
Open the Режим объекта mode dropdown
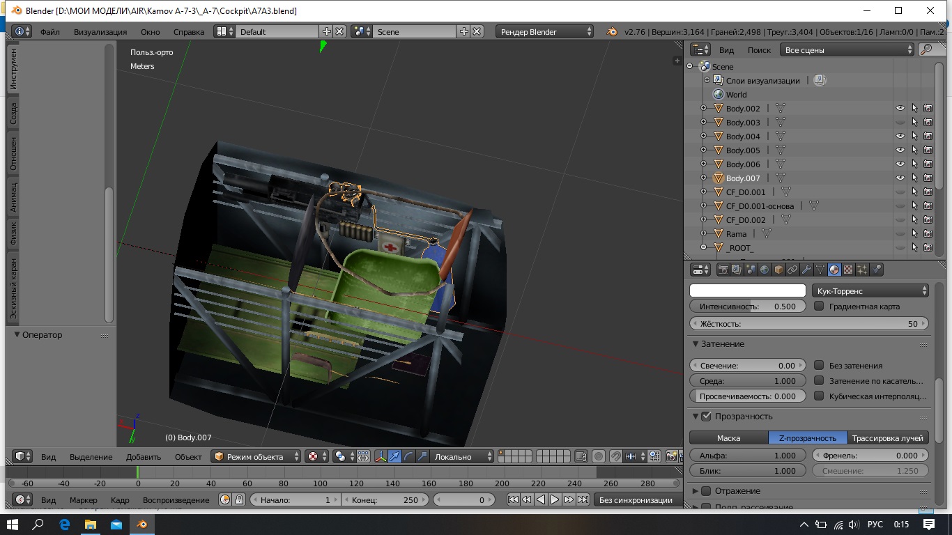(x=256, y=457)
